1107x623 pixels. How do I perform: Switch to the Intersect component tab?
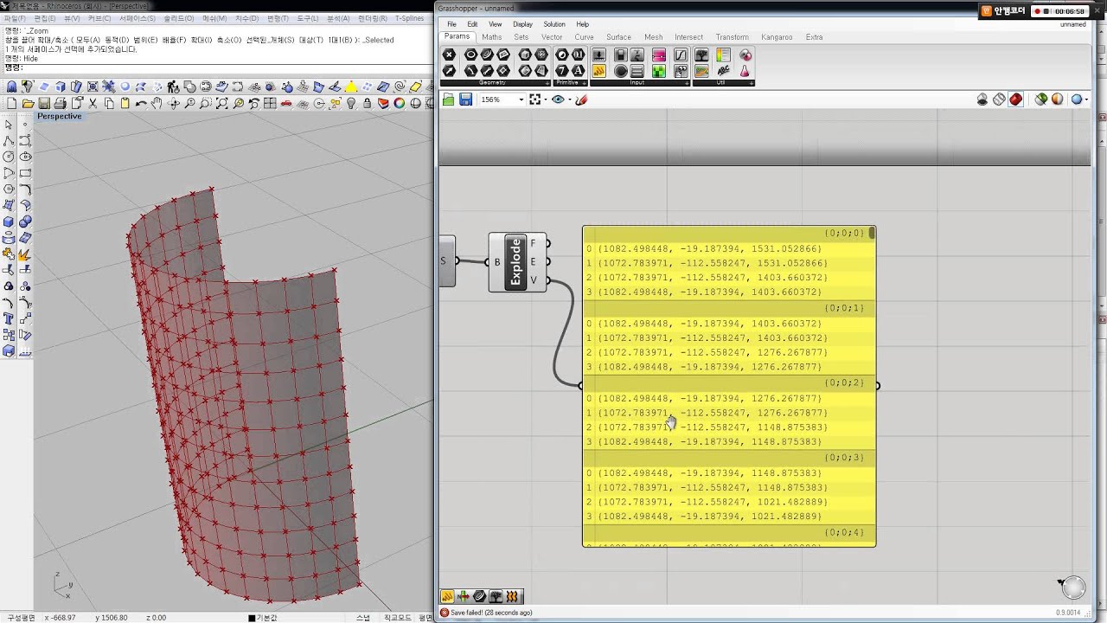click(x=688, y=37)
